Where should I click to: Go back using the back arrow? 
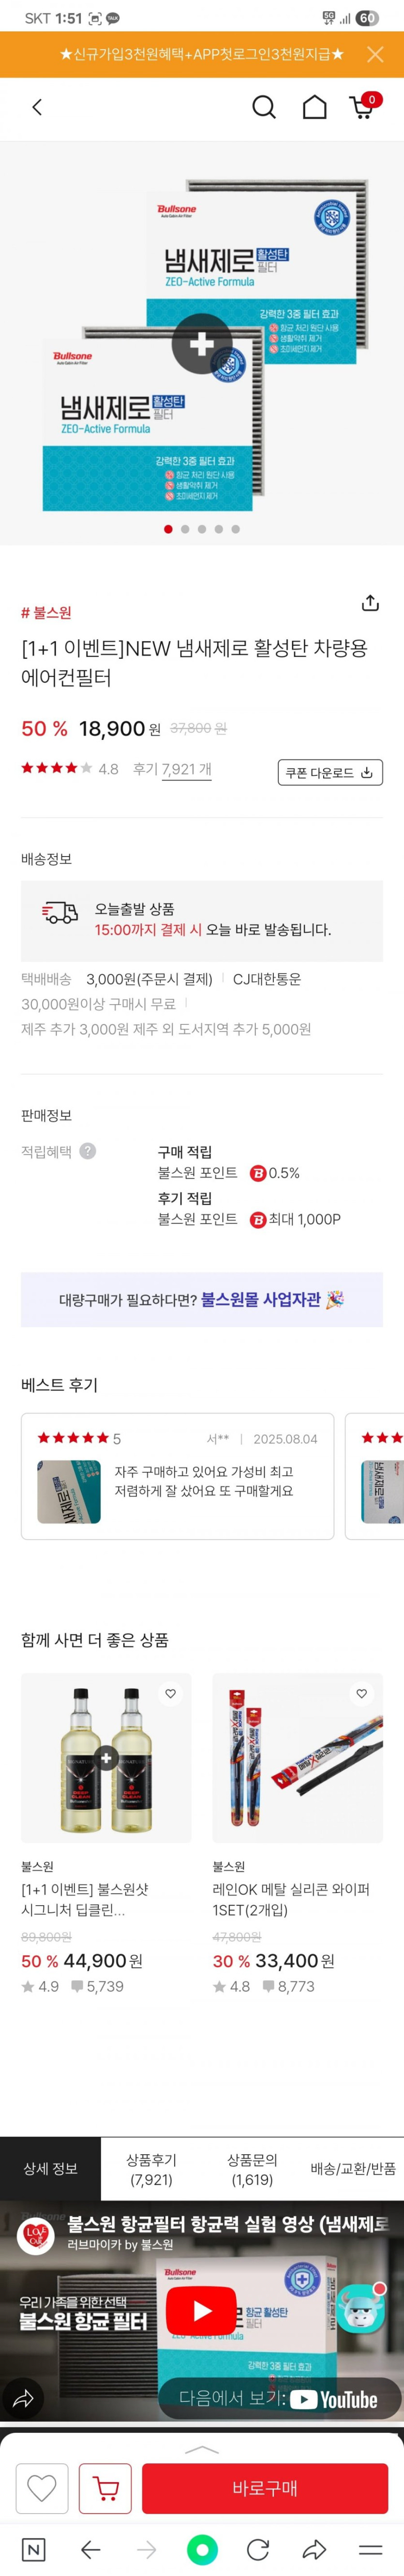point(36,107)
